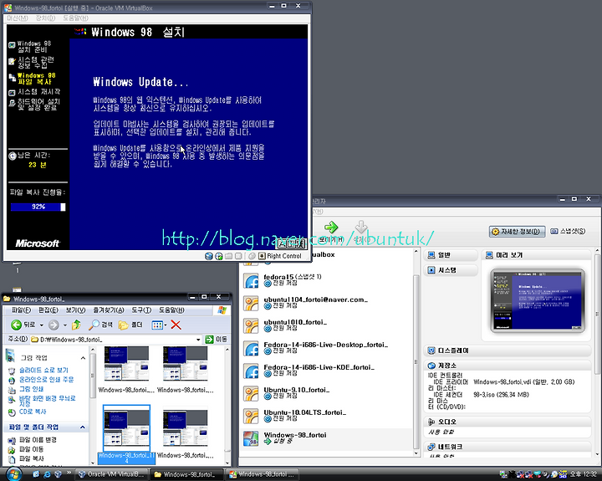Expand the 일반 section header
This screenshot has height=481, width=602.
(451, 255)
